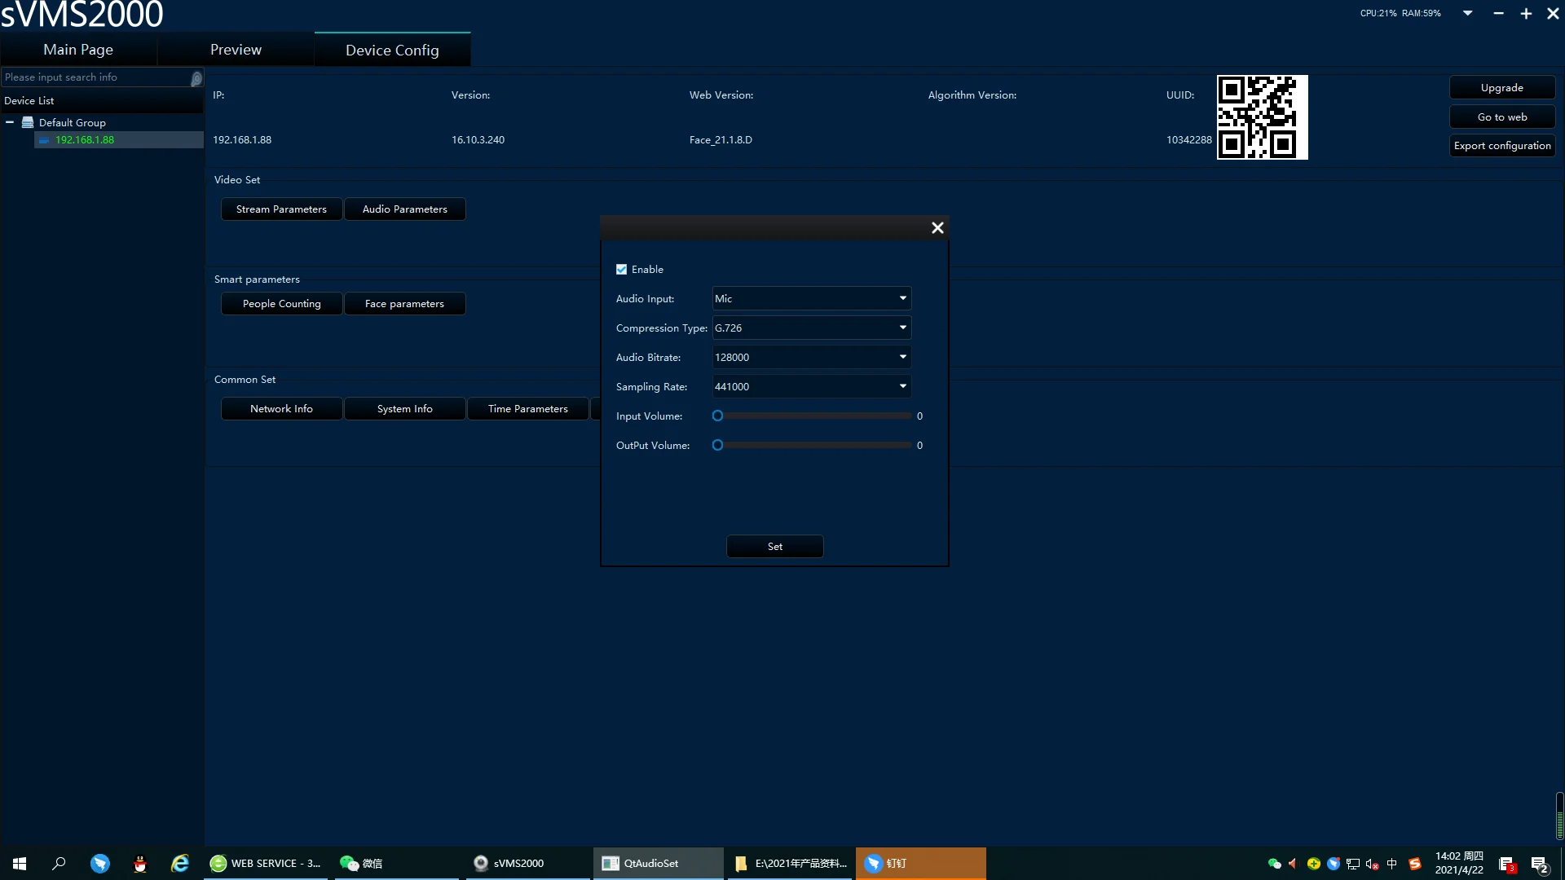Click the search magnifier icon in device search

196,78
